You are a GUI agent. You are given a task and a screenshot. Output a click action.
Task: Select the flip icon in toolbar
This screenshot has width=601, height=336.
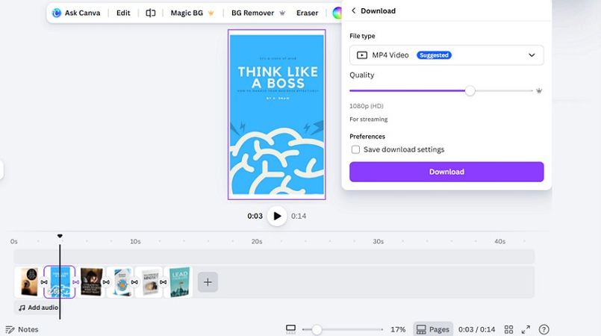pyautogui.click(x=150, y=13)
